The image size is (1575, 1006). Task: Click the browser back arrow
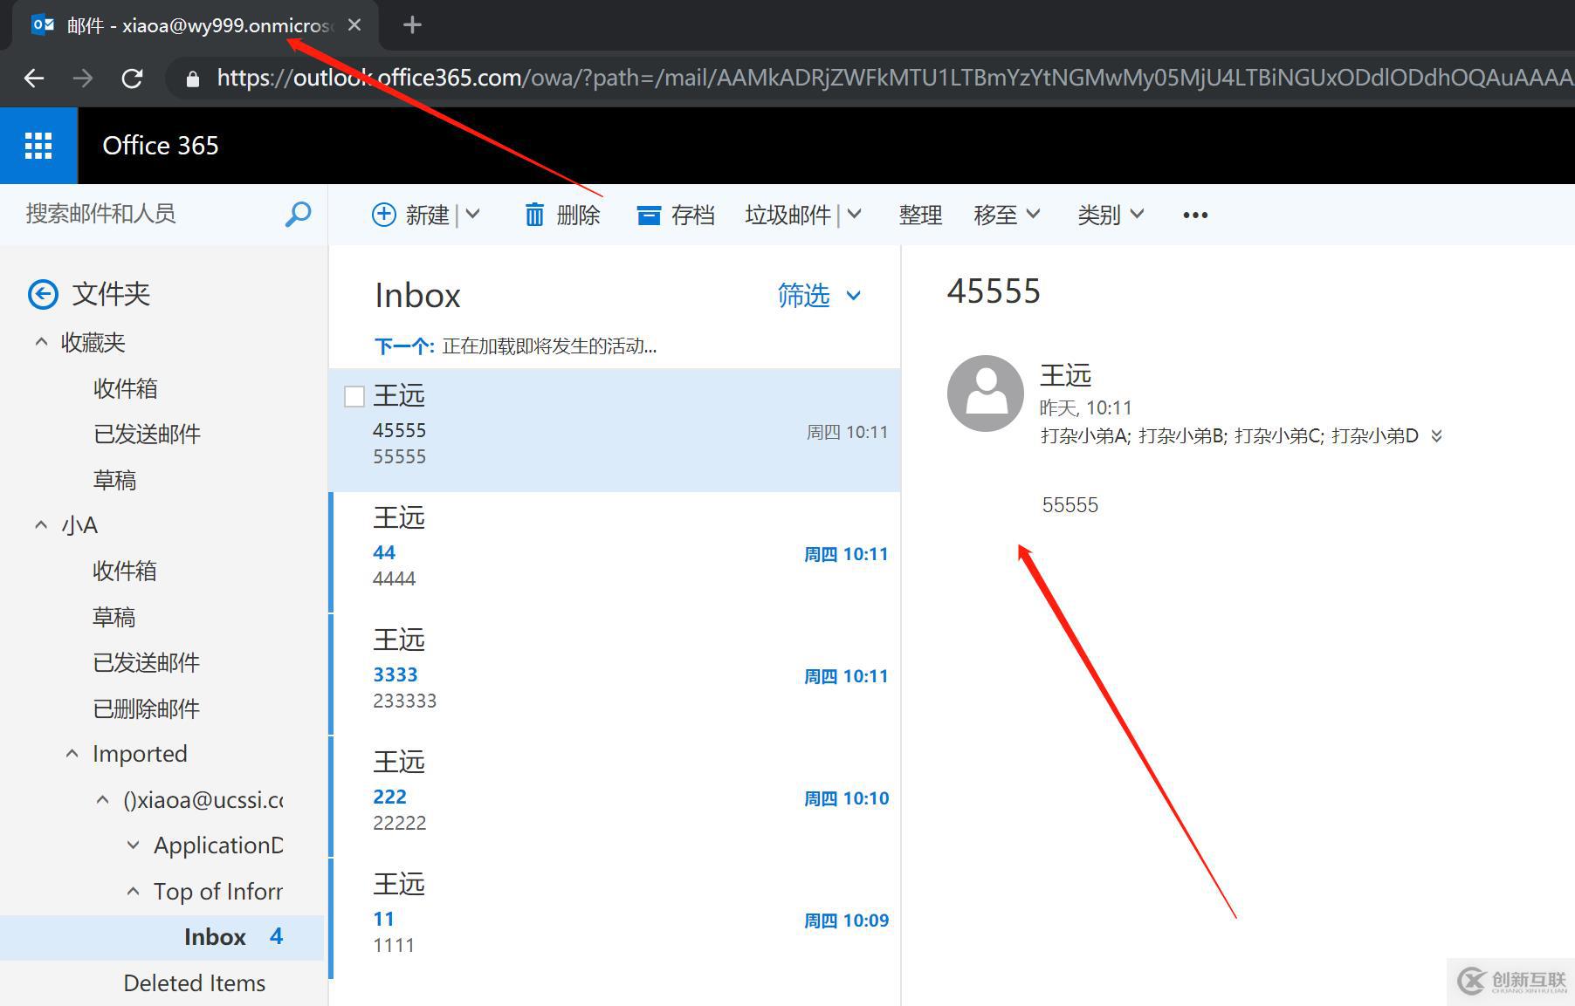click(x=34, y=79)
